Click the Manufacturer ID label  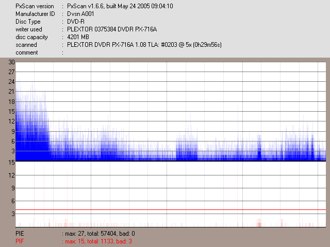[x=35, y=14]
